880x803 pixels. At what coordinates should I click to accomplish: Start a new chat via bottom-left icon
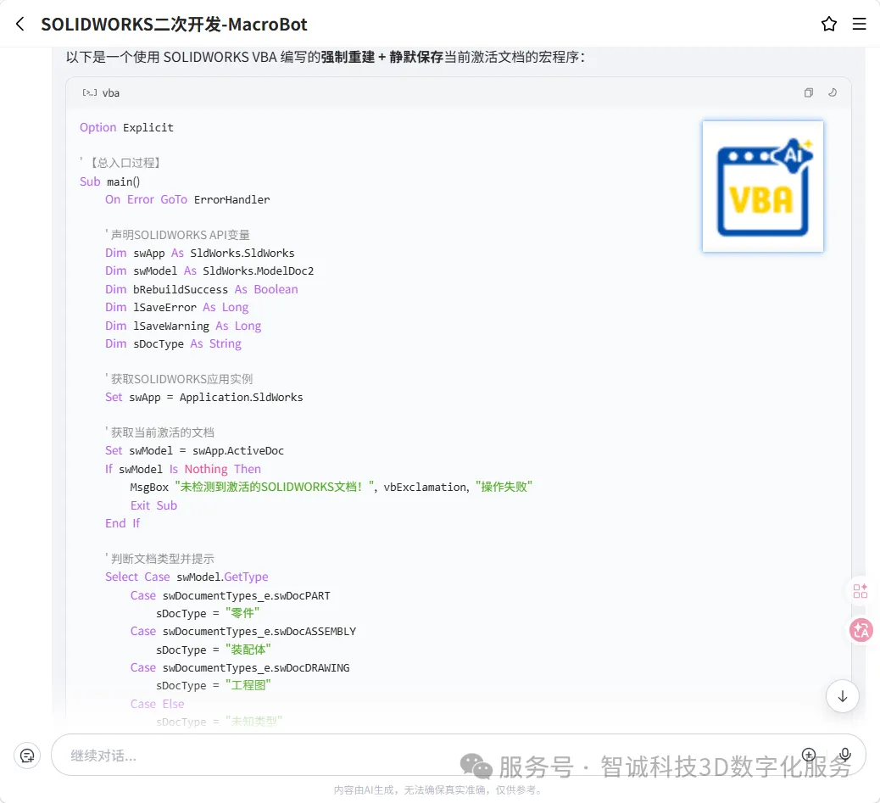pyautogui.click(x=27, y=756)
